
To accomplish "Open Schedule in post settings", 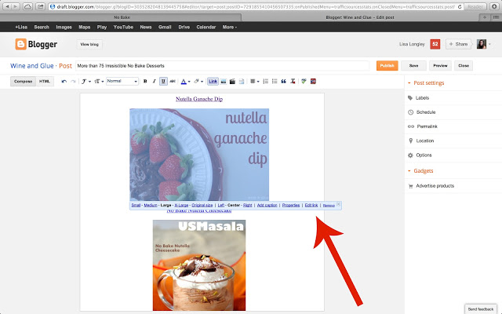I will [422, 112].
